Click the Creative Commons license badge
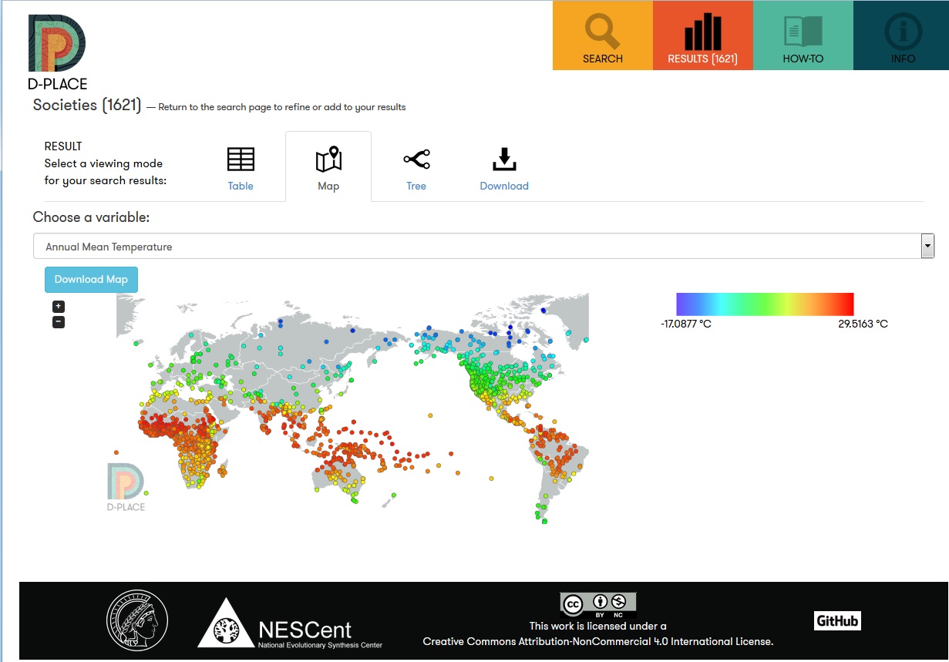949x662 pixels. 598,604
